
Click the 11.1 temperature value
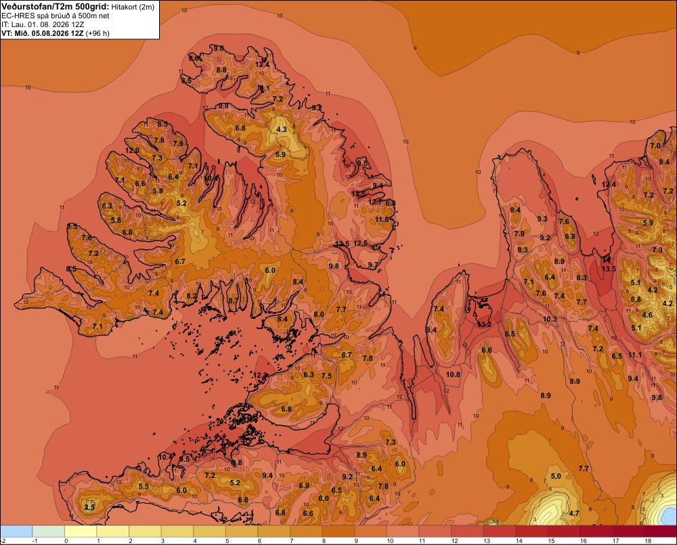coord(635,355)
